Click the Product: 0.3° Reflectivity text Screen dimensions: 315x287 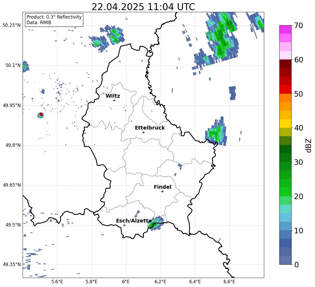(x=54, y=17)
